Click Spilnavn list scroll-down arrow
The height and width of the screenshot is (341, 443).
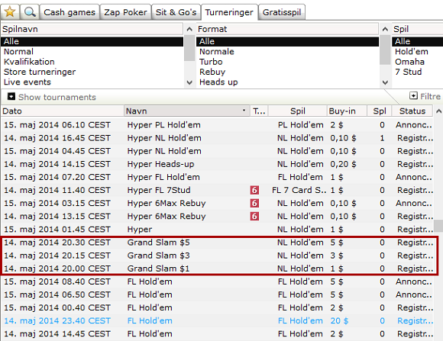189,82
